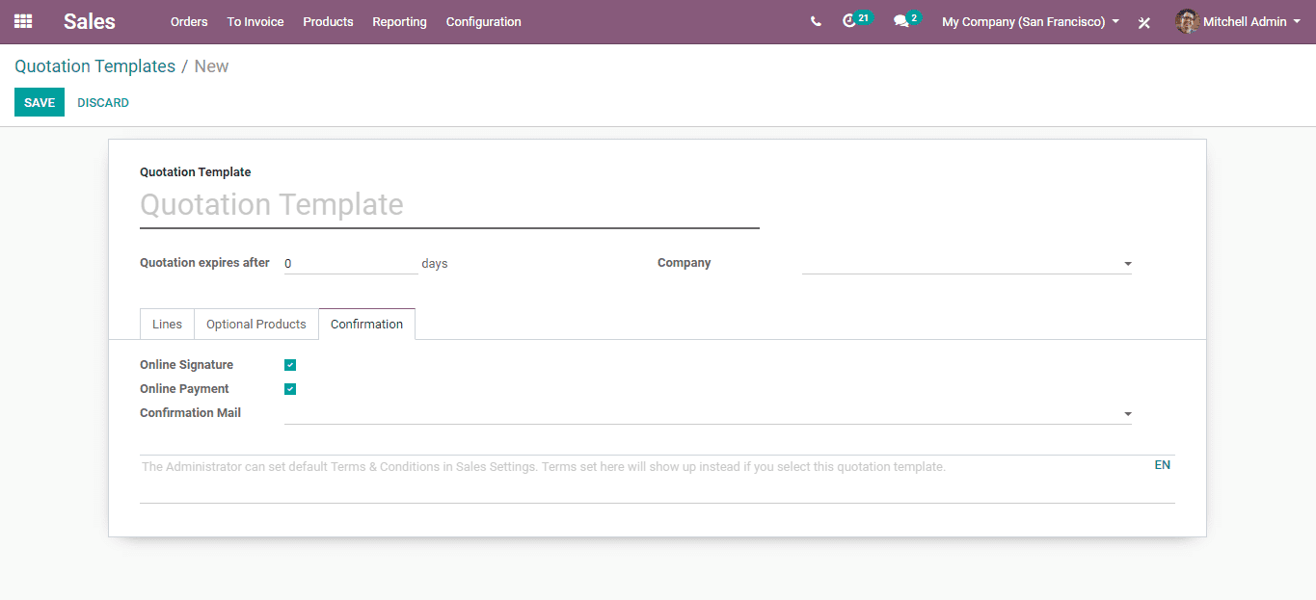1316x600 pixels.
Task: Discard the new quotation template
Action: [x=103, y=102]
